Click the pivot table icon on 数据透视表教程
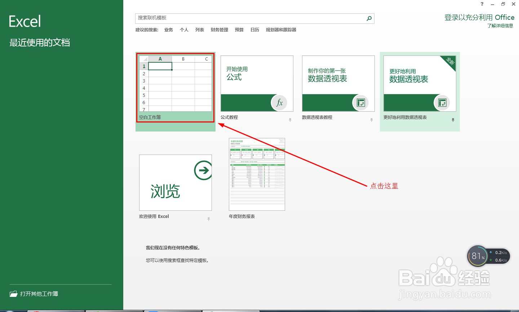519x312 pixels. (360, 103)
